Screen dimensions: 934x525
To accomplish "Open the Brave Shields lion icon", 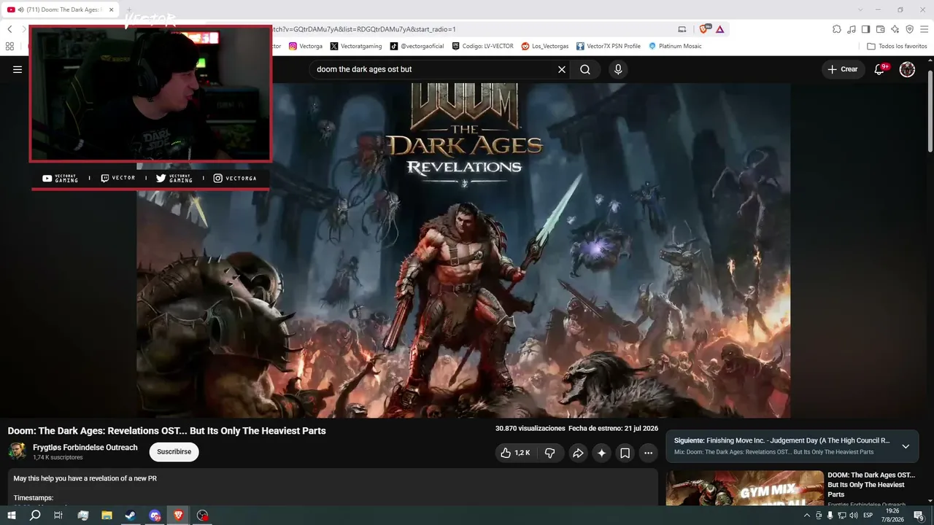I will click(x=704, y=29).
